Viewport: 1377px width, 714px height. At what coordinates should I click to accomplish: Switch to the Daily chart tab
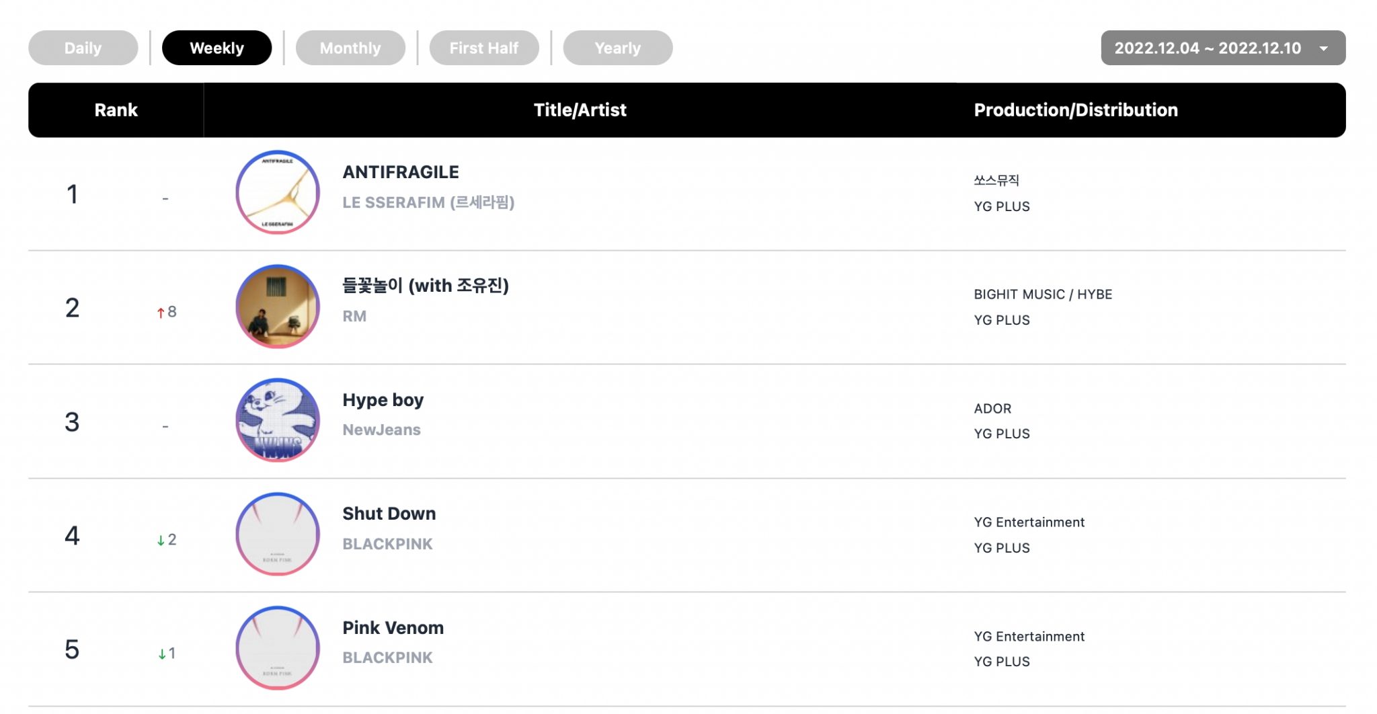83,47
